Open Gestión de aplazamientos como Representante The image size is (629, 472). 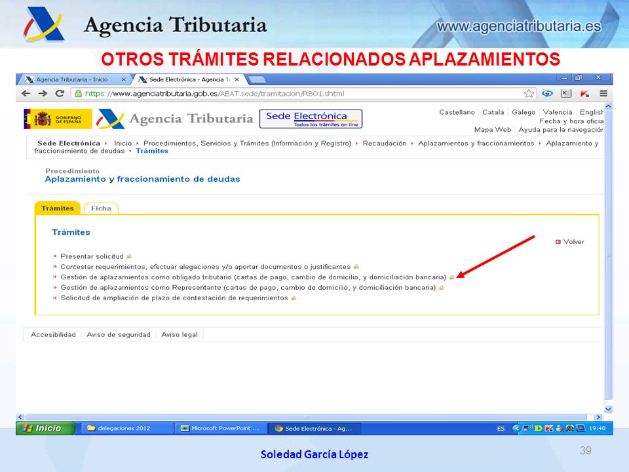pos(248,288)
